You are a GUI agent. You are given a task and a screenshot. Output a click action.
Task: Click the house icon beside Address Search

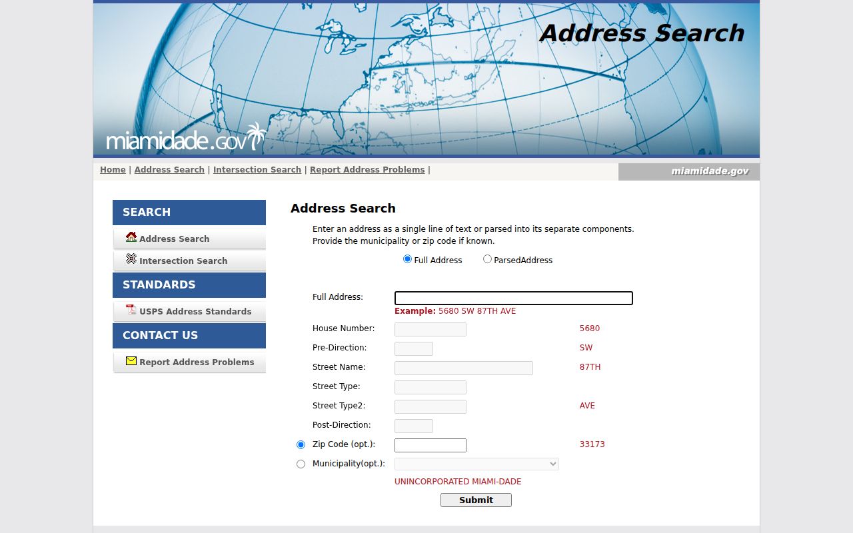click(x=131, y=237)
